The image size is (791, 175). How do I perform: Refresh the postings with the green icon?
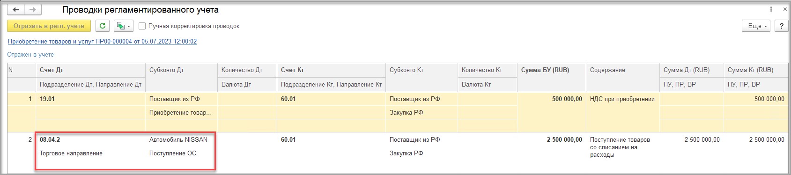[x=103, y=26]
